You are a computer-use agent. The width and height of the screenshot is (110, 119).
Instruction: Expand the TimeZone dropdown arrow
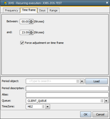point(48,107)
